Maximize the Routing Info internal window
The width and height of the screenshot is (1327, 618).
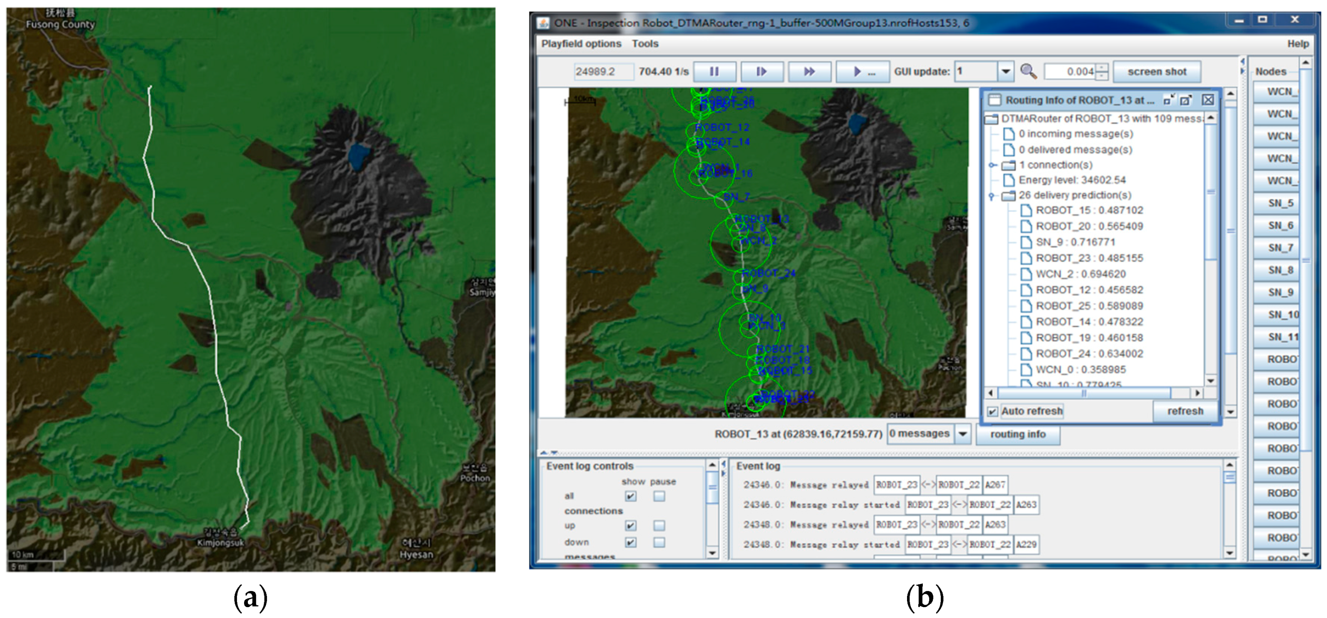click(1185, 100)
